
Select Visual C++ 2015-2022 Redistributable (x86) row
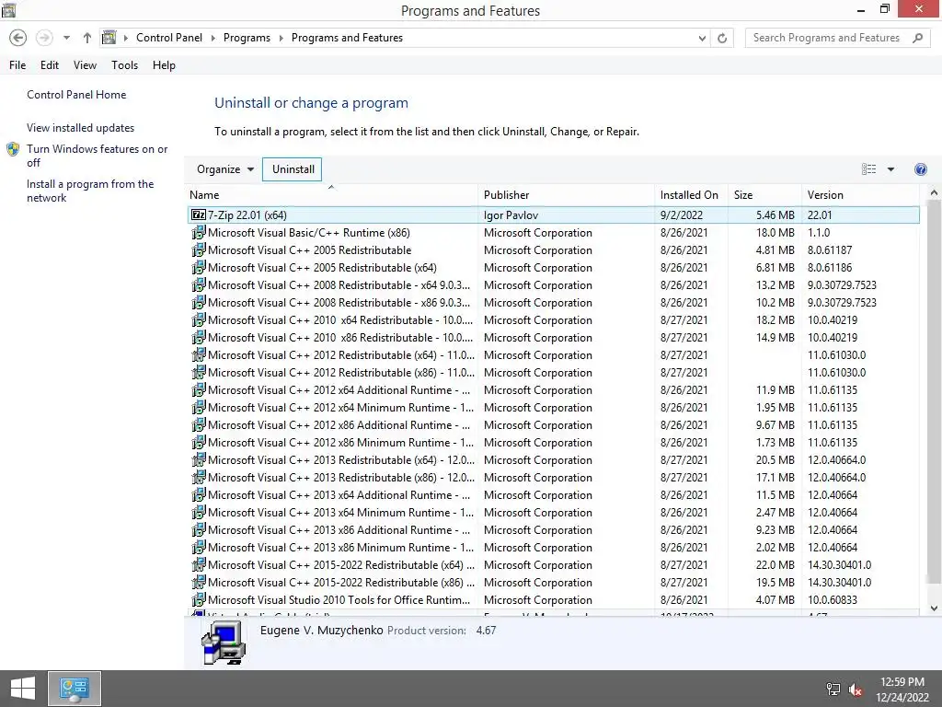(x=553, y=582)
